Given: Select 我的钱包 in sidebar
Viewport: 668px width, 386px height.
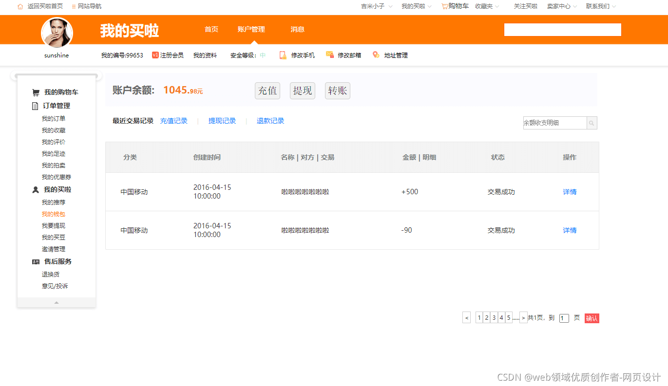Looking at the screenshot, I should pyautogui.click(x=54, y=214).
